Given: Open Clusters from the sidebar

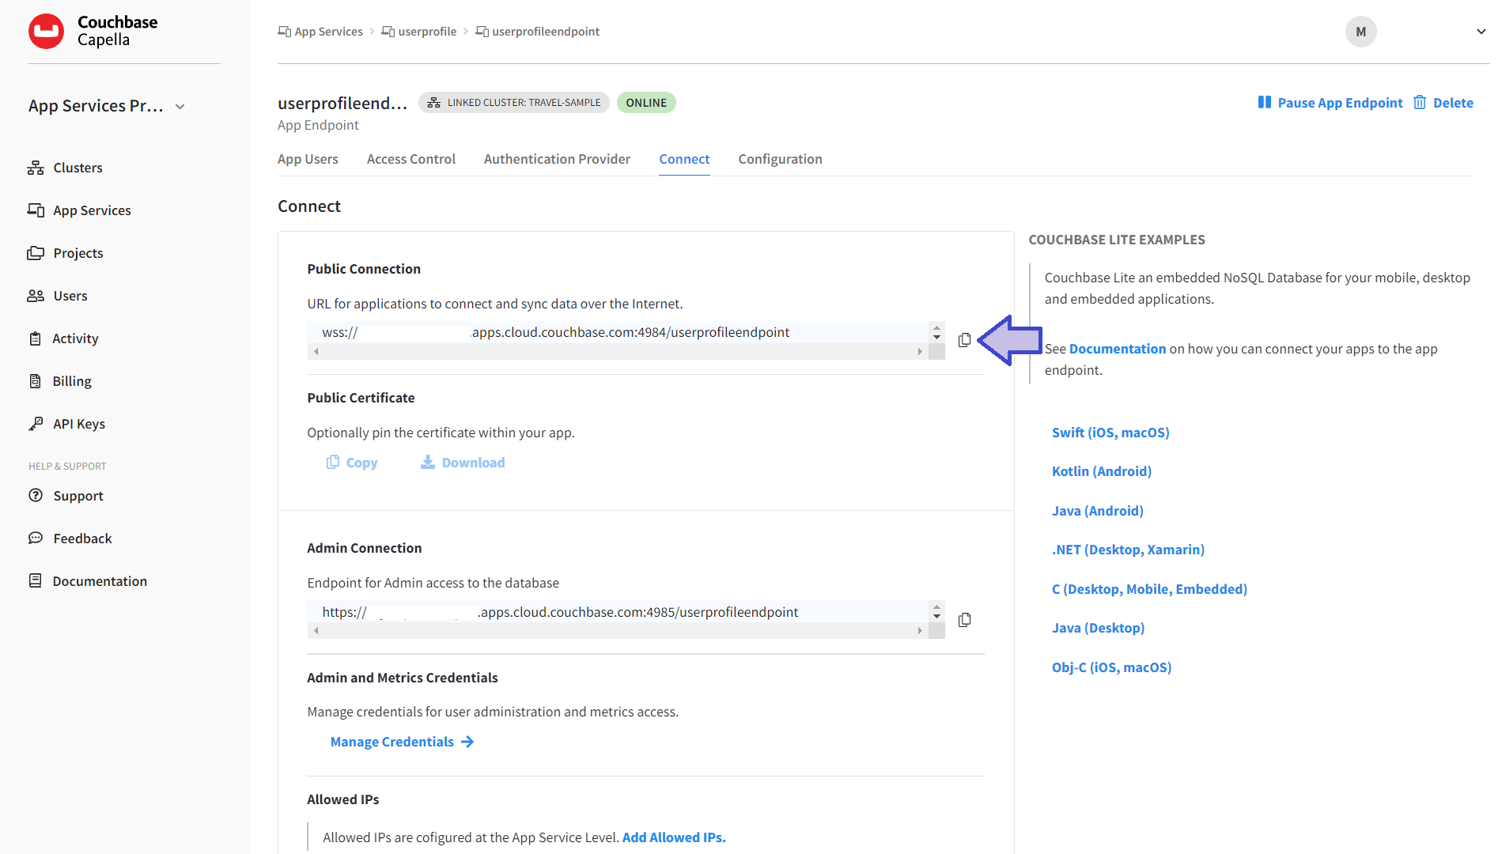Looking at the screenshot, I should point(78,168).
